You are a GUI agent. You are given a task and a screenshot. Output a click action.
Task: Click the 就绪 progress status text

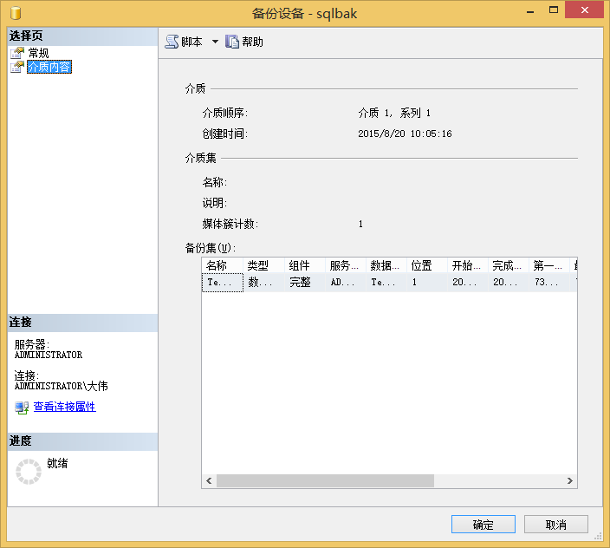tap(57, 463)
